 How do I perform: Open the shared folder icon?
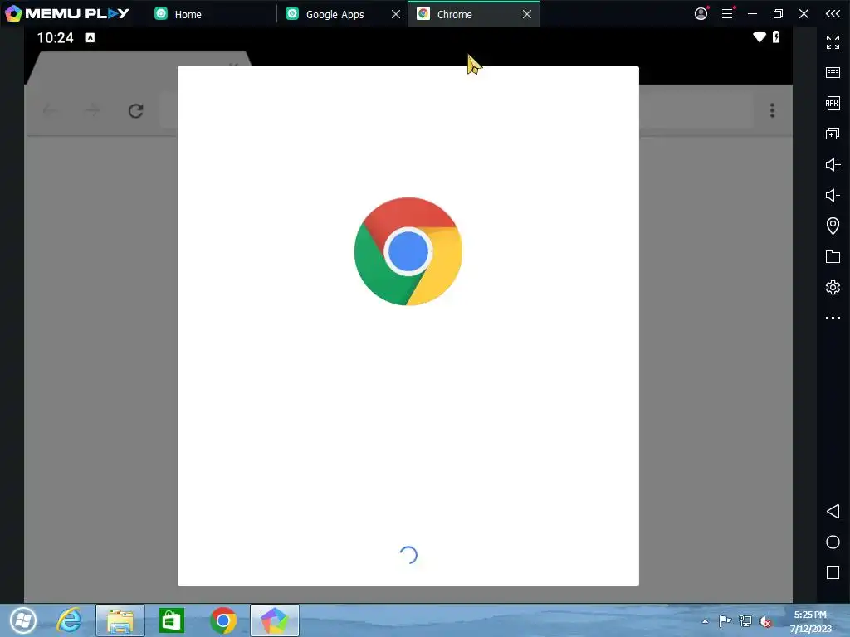pos(833,256)
